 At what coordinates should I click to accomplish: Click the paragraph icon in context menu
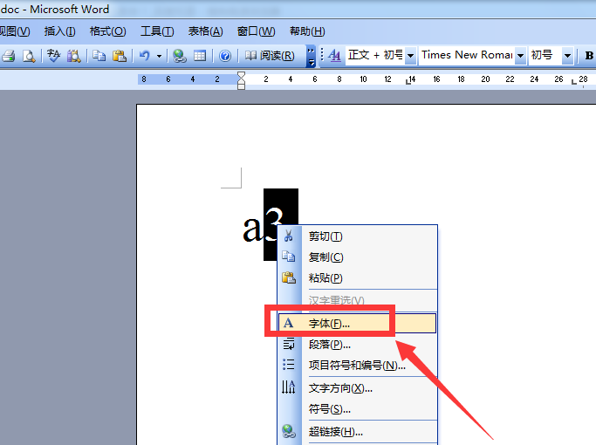pyautogui.click(x=289, y=344)
